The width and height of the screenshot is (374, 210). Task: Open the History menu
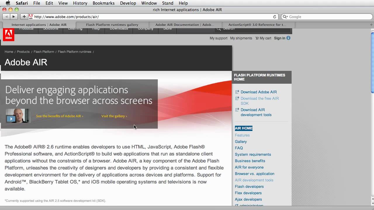click(80, 3)
